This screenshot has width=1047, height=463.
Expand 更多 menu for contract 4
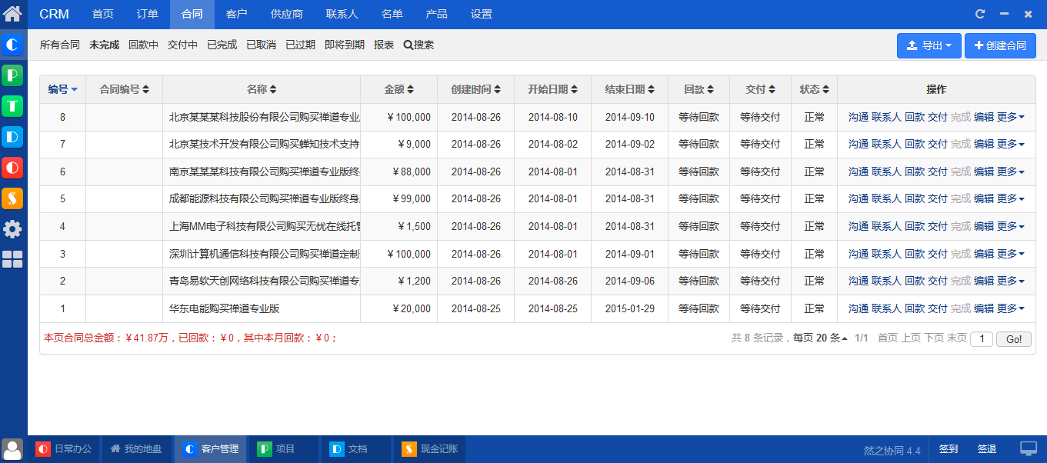1011,226
